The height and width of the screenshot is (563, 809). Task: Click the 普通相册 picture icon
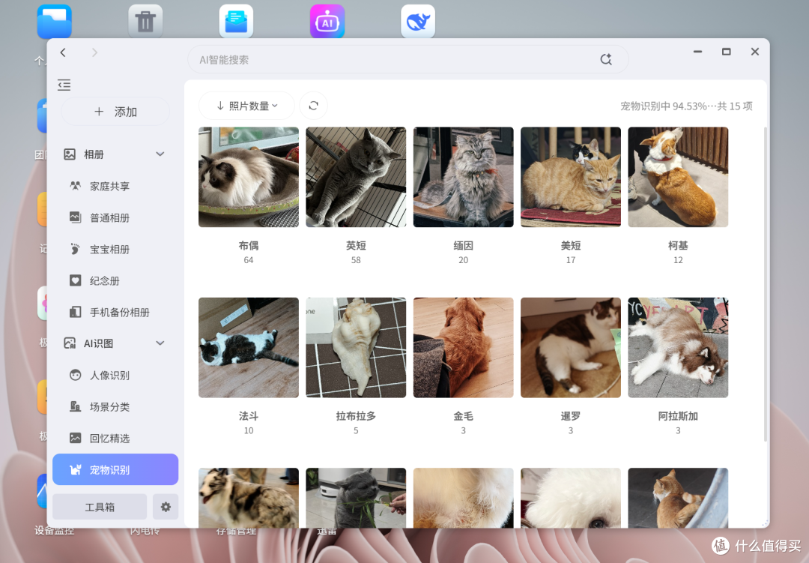tap(76, 217)
